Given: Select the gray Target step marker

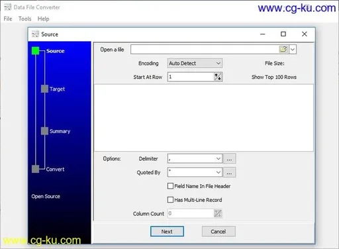Looking at the screenshot, I should (44, 89).
